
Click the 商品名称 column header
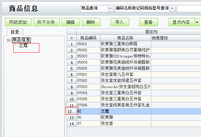(x=125, y=38)
